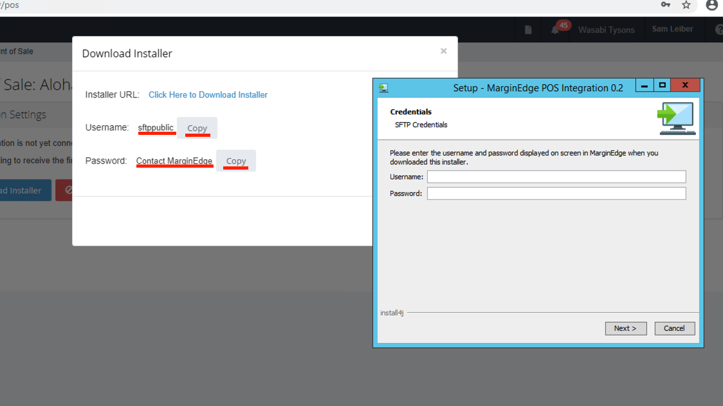The image size is (723, 406).
Task: Click the install4j label
Action: pyautogui.click(x=392, y=313)
